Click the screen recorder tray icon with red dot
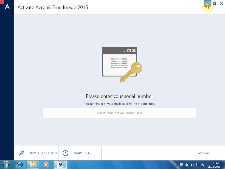This screenshot has height=169, width=225. 182,165
